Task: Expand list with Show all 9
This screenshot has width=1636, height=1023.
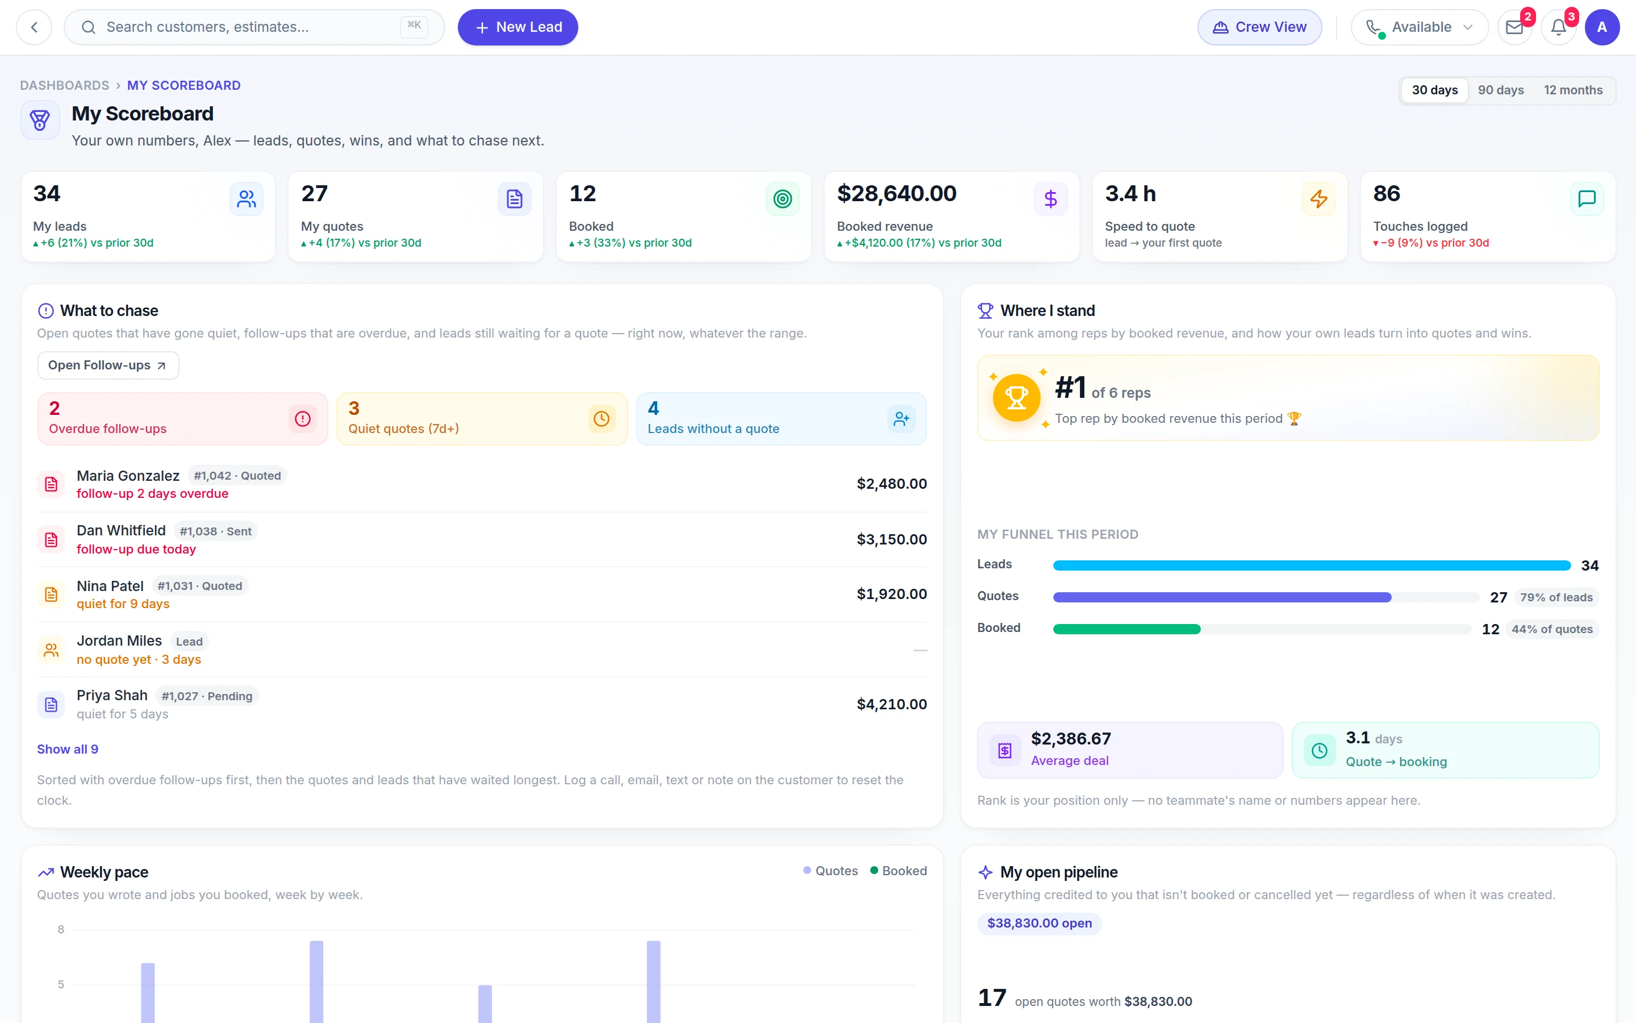Action: tap(68, 749)
